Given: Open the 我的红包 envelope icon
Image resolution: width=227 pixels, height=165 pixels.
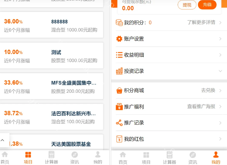Looking at the screenshot, I should [x=119, y=139].
